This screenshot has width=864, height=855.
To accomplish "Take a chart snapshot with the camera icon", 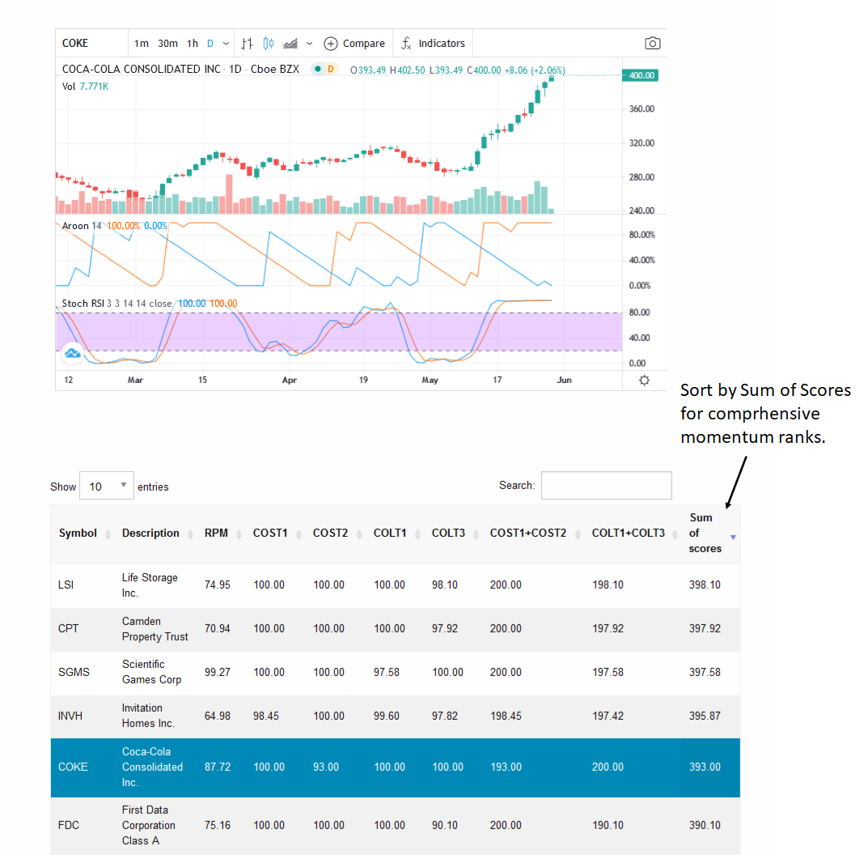I will point(652,43).
